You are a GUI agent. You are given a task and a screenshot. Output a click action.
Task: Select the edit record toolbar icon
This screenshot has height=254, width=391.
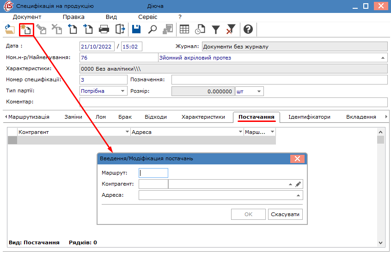(x=42, y=30)
